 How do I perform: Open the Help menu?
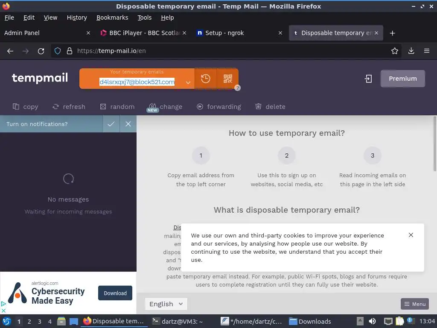point(167,18)
